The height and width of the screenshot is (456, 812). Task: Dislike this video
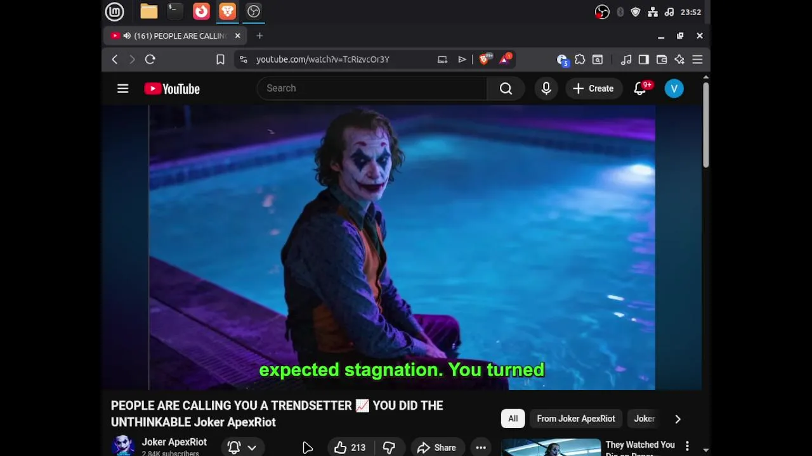coord(389,448)
